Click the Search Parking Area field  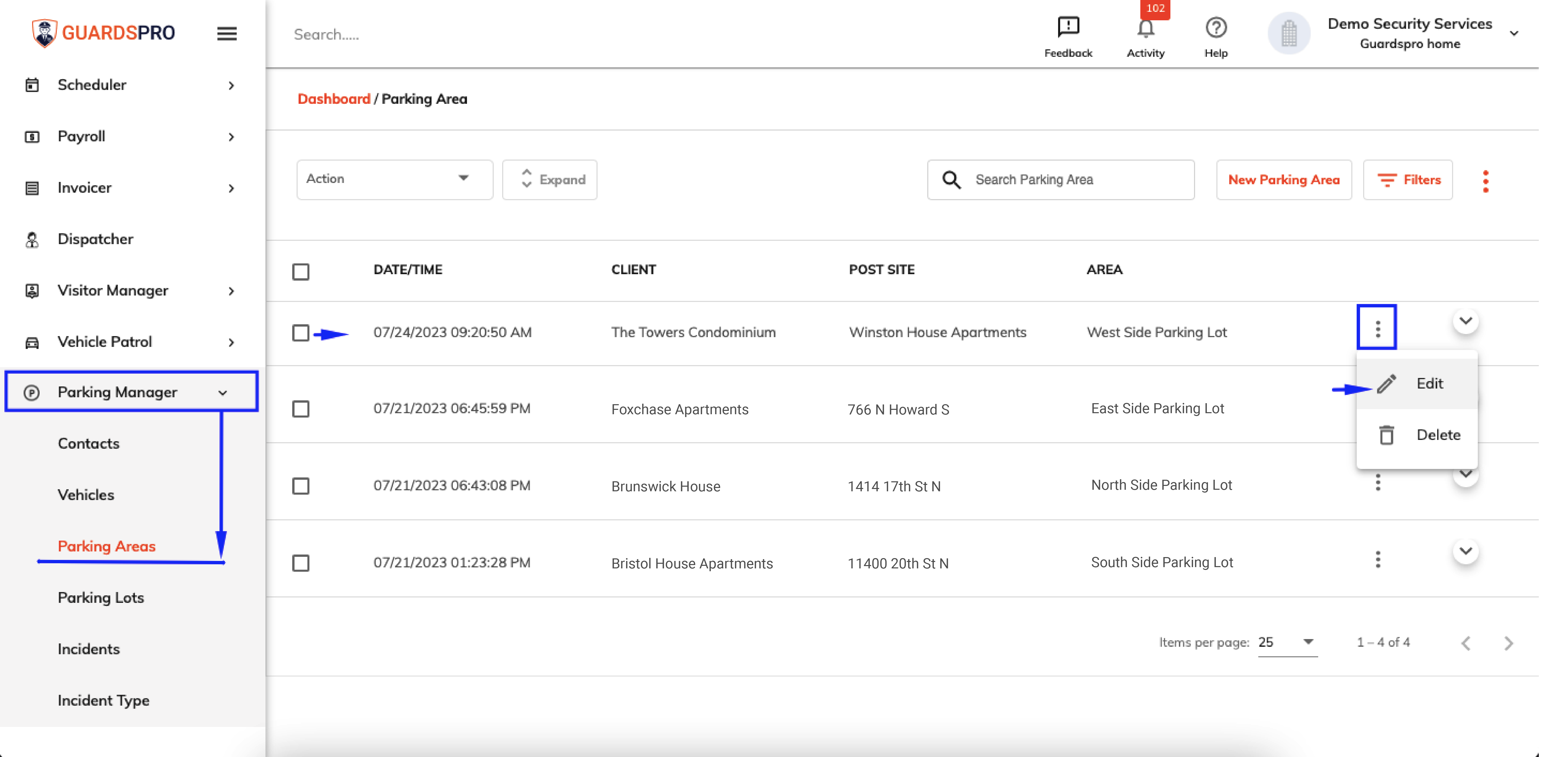(1061, 179)
